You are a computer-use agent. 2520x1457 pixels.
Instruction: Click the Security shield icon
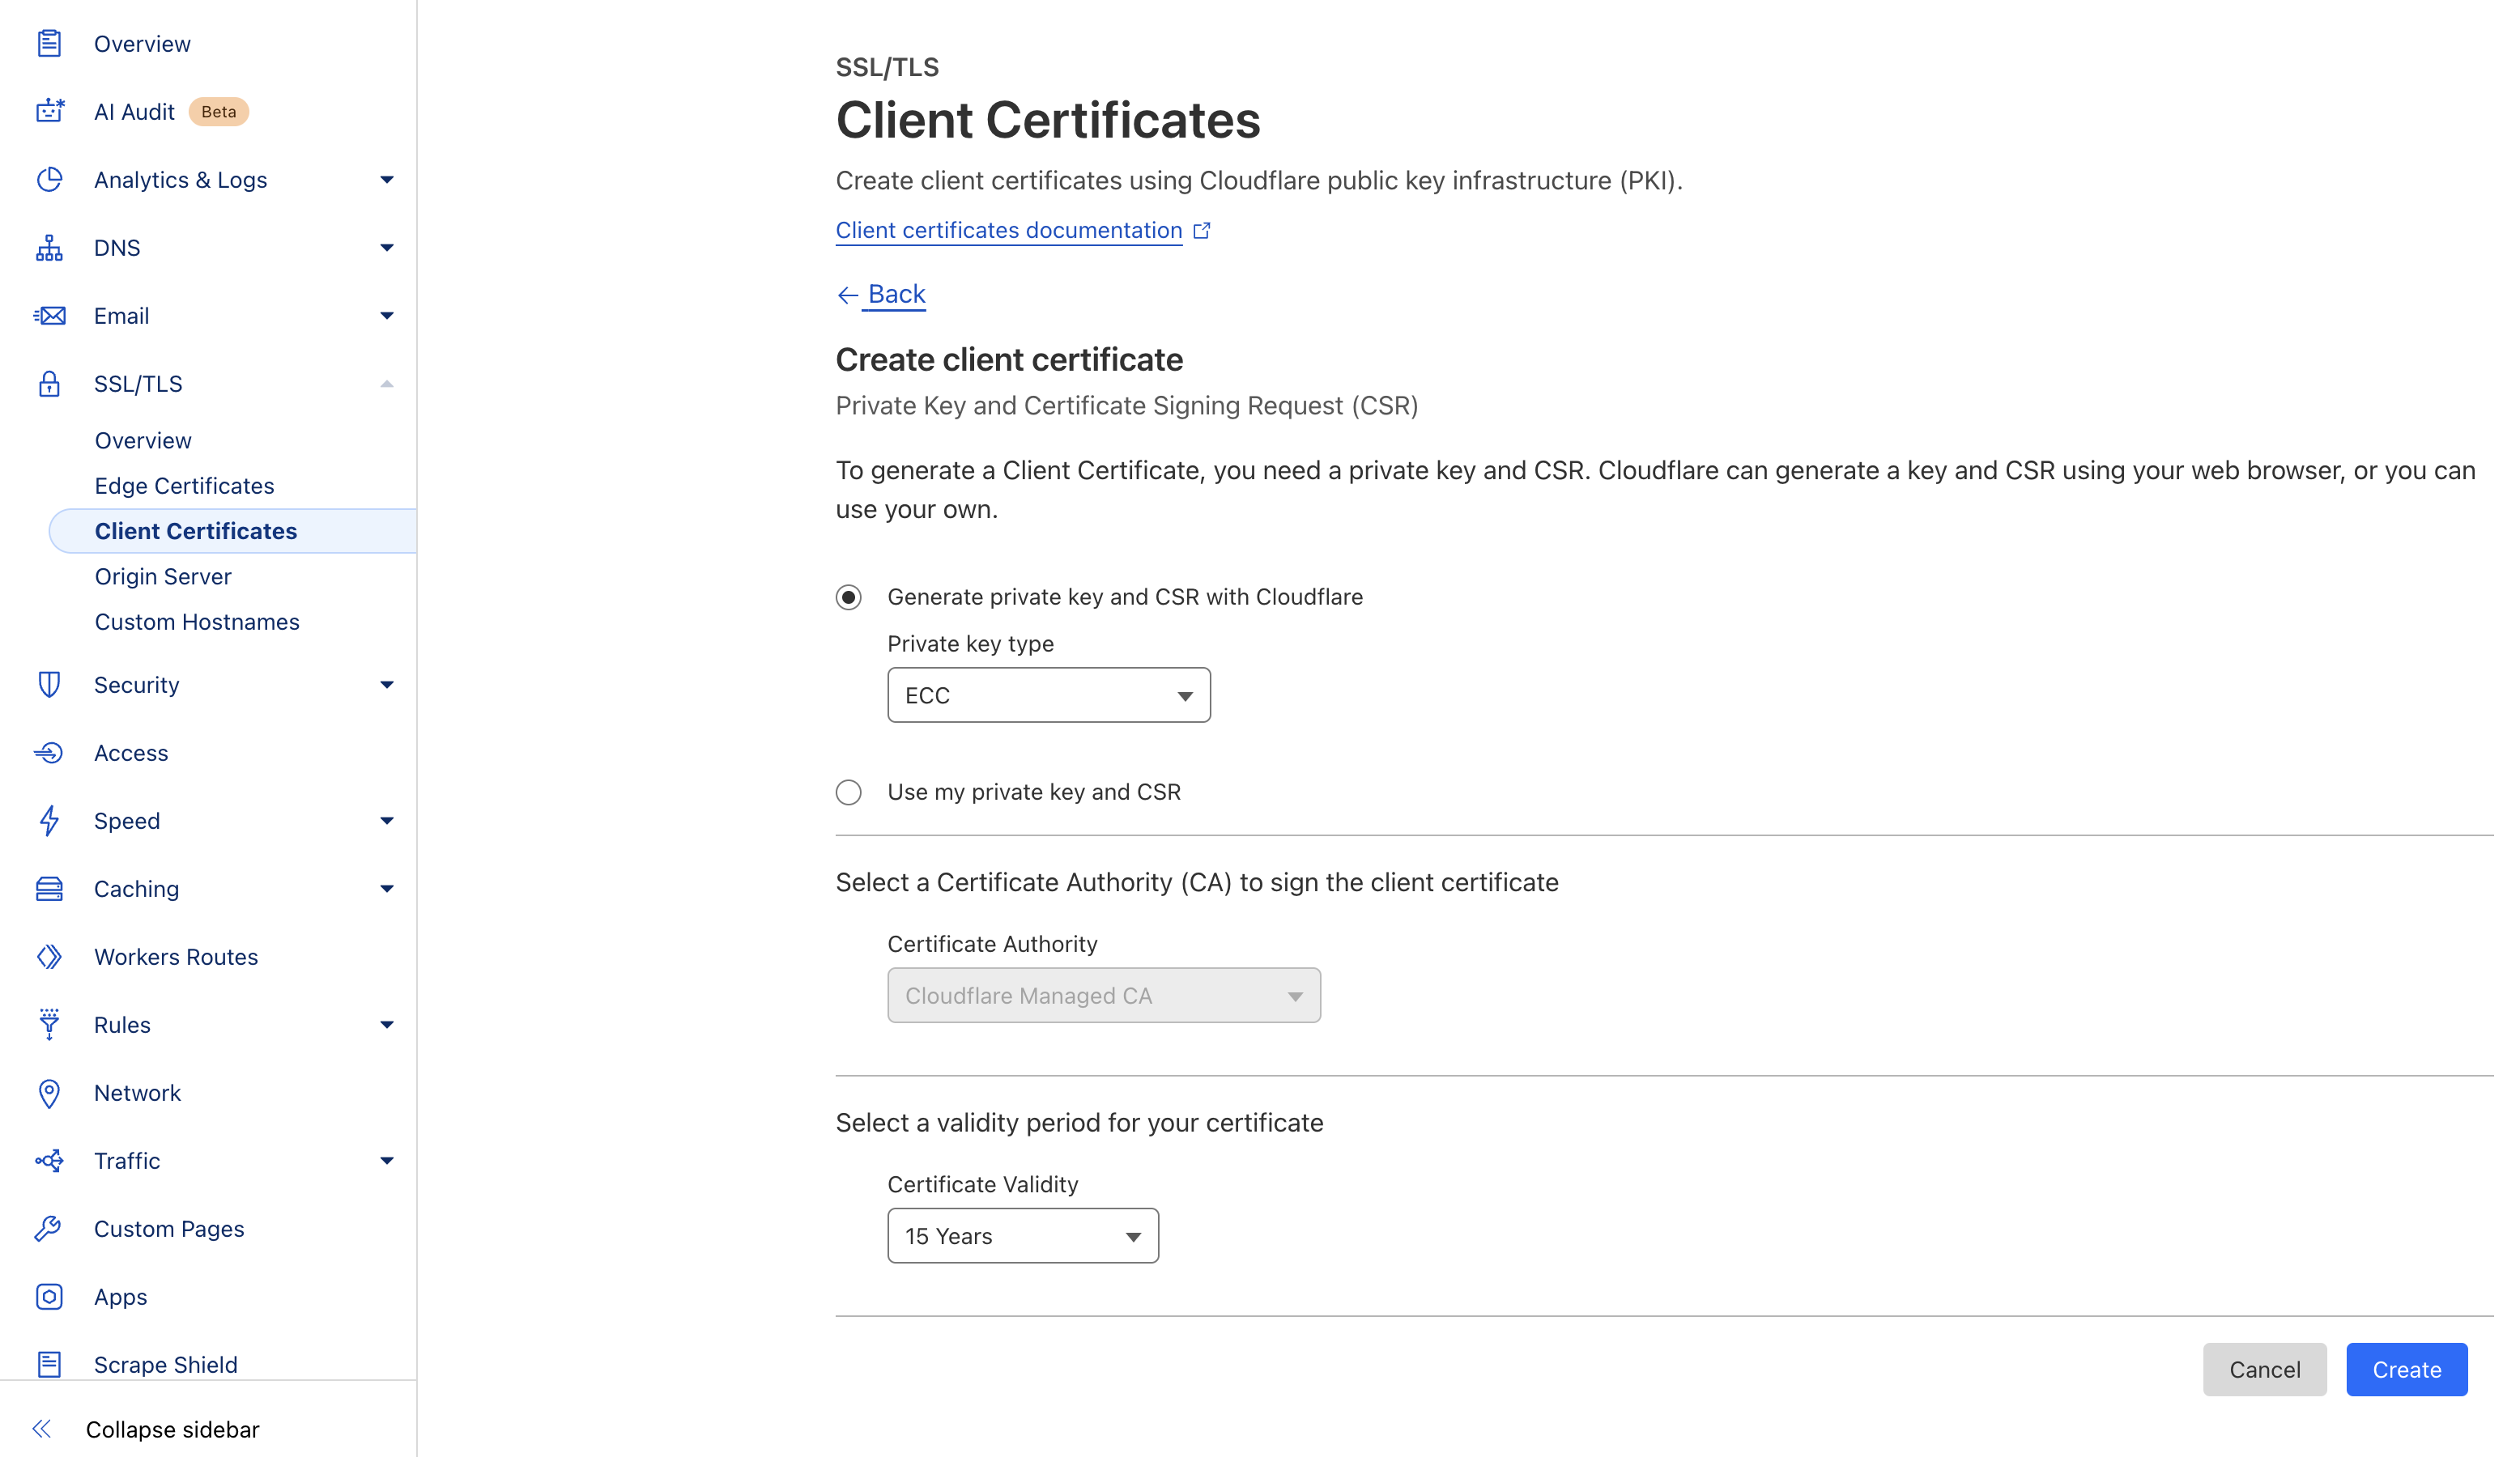pos(49,685)
